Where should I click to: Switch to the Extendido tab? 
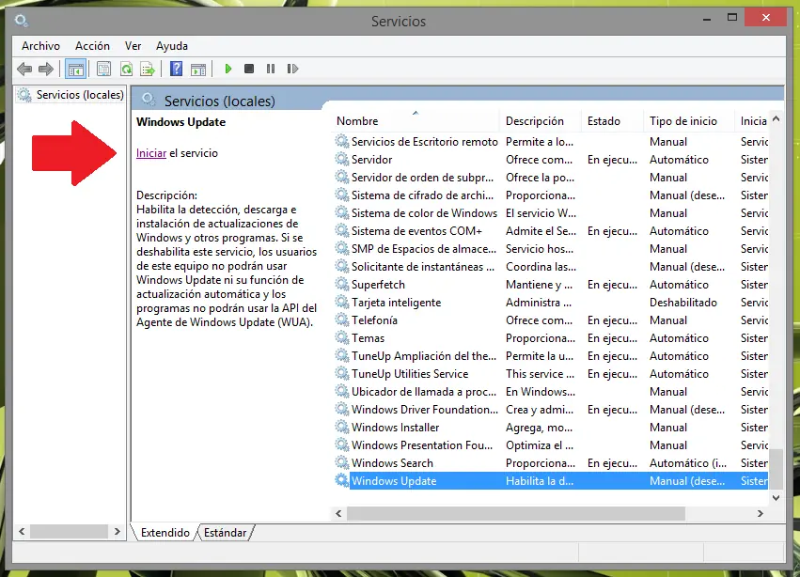click(x=165, y=533)
